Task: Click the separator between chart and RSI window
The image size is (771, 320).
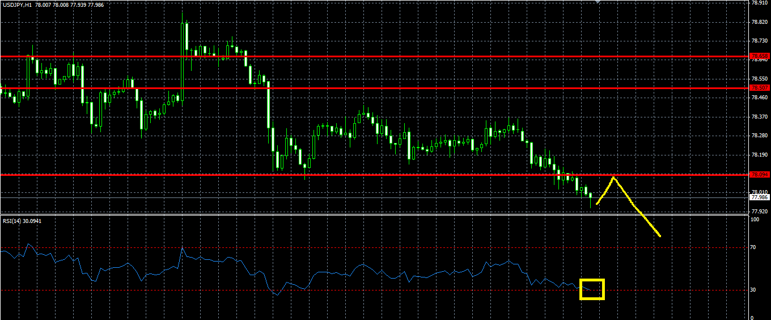Action: pos(374,215)
